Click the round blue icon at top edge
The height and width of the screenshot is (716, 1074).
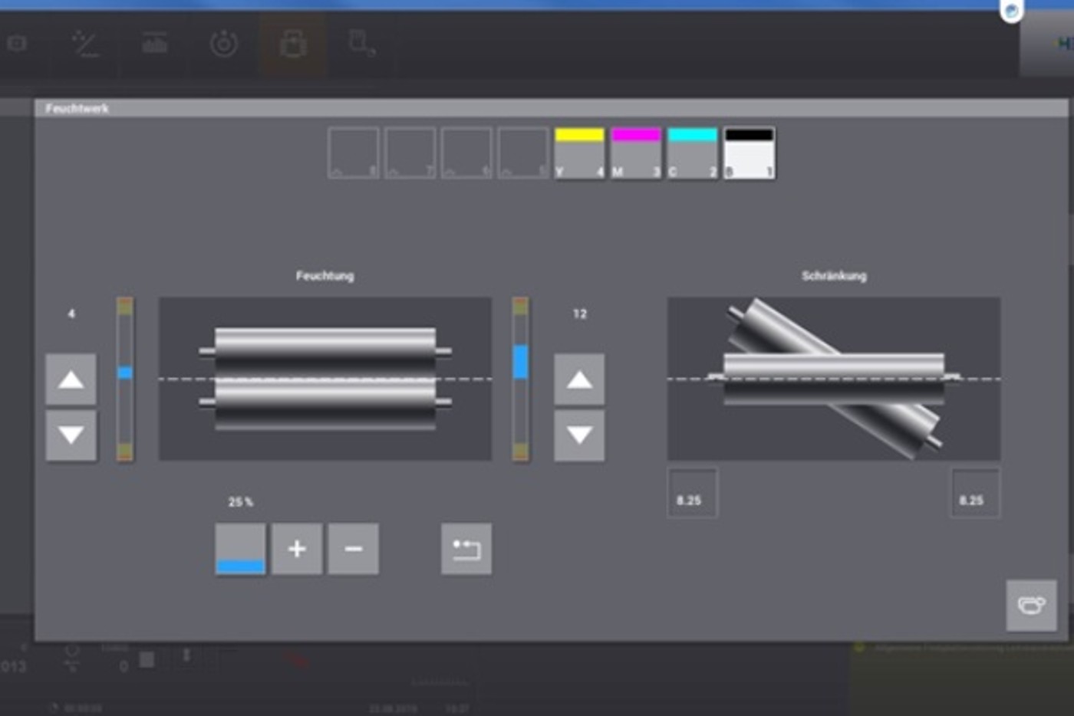(1012, 11)
